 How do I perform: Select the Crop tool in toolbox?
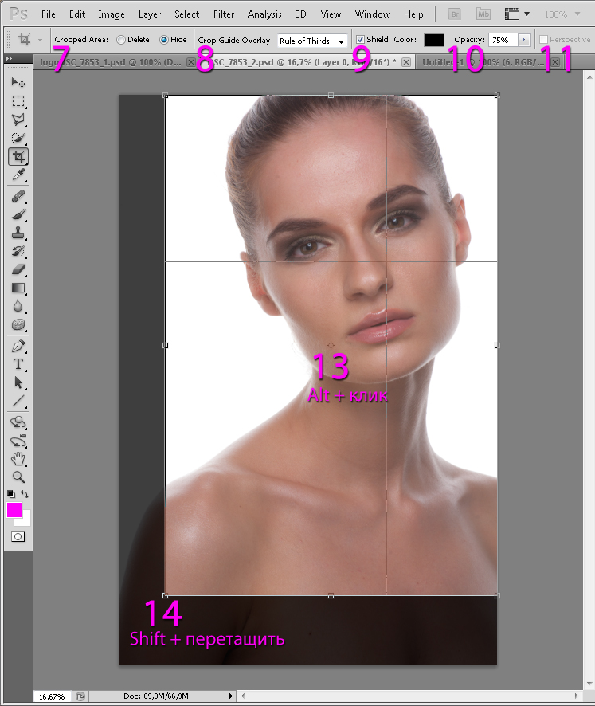[x=18, y=157]
